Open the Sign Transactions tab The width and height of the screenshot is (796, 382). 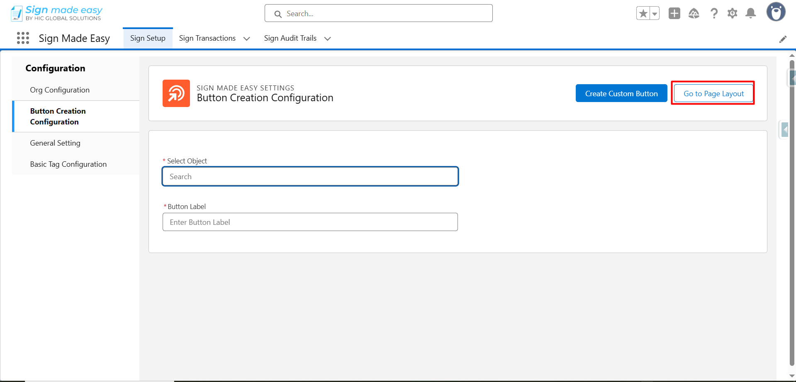(207, 38)
